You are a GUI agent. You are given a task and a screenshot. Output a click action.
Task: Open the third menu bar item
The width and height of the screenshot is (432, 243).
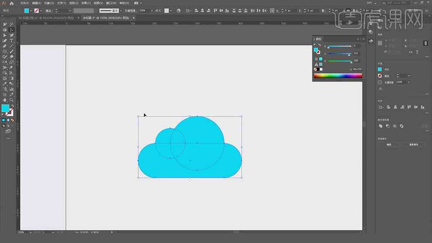tap(49, 3)
